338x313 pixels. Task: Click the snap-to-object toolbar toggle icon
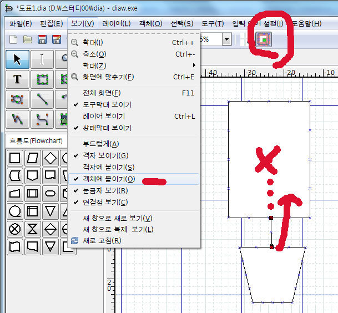[x=264, y=39]
